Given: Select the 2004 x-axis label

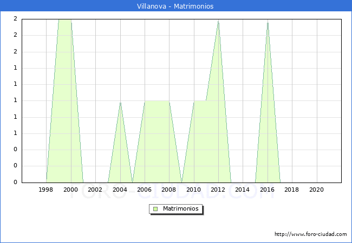Looking at the screenshot, I should click(120, 190).
